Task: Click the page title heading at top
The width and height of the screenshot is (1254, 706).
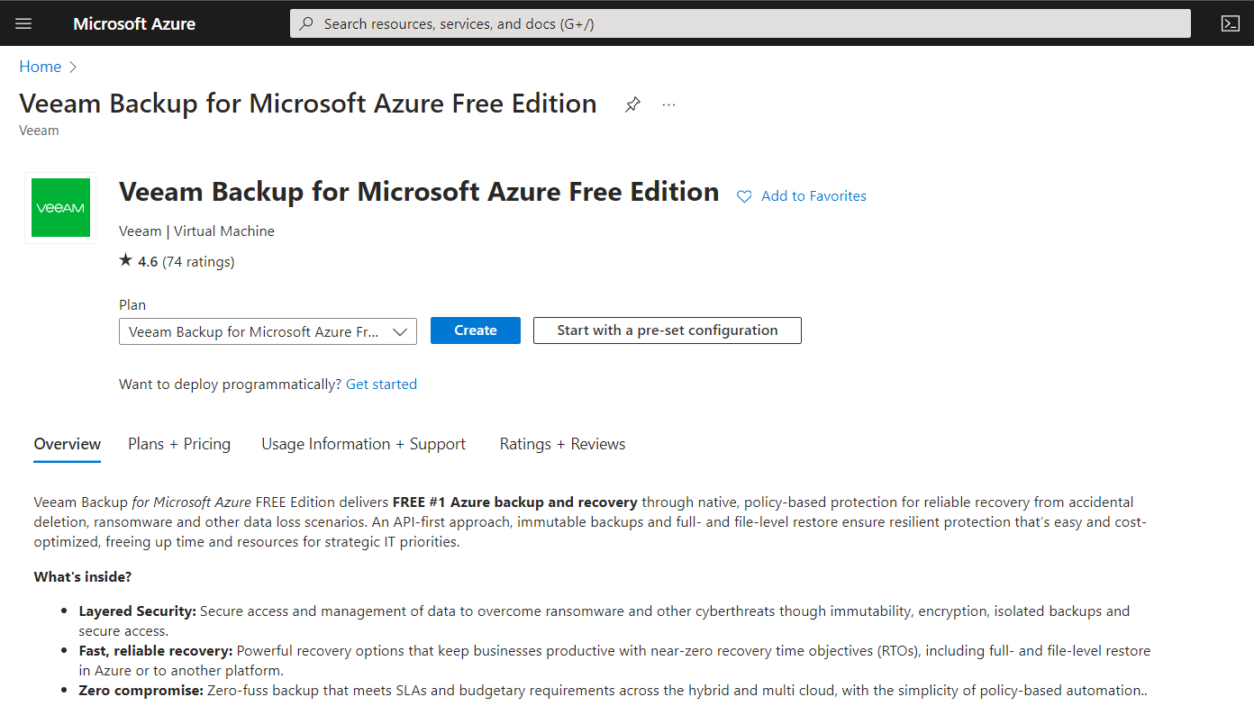Action: coord(308,104)
